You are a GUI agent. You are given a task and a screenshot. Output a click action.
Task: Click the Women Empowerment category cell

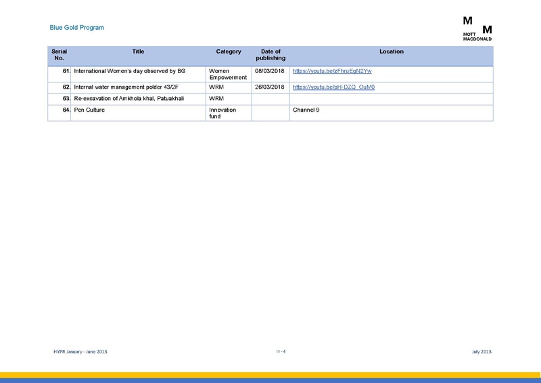pyautogui.click(x=228, y=74)
